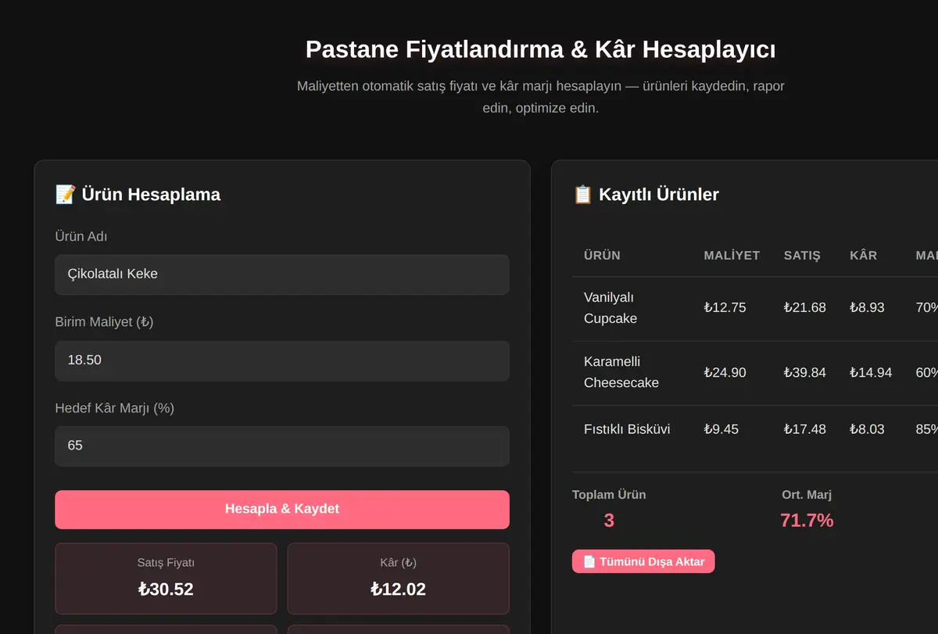Select the Fıstıklı Bisküvi row name
The width and height of the screenshot is (938, 634).
[627, 428]
